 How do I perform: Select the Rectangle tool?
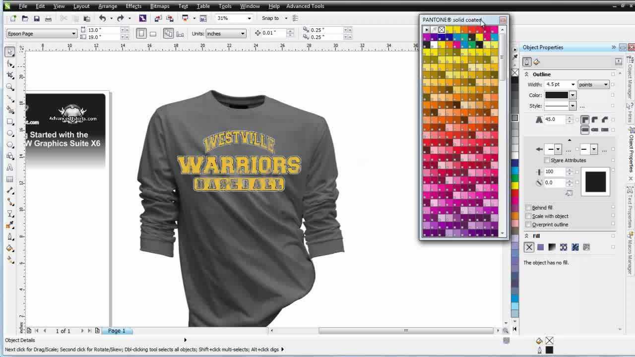10,121
